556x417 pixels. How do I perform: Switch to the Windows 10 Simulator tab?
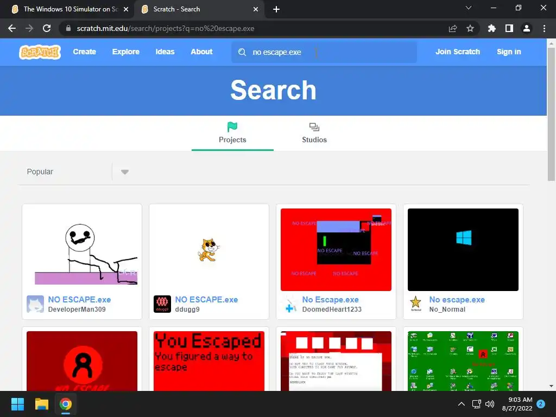67,9
